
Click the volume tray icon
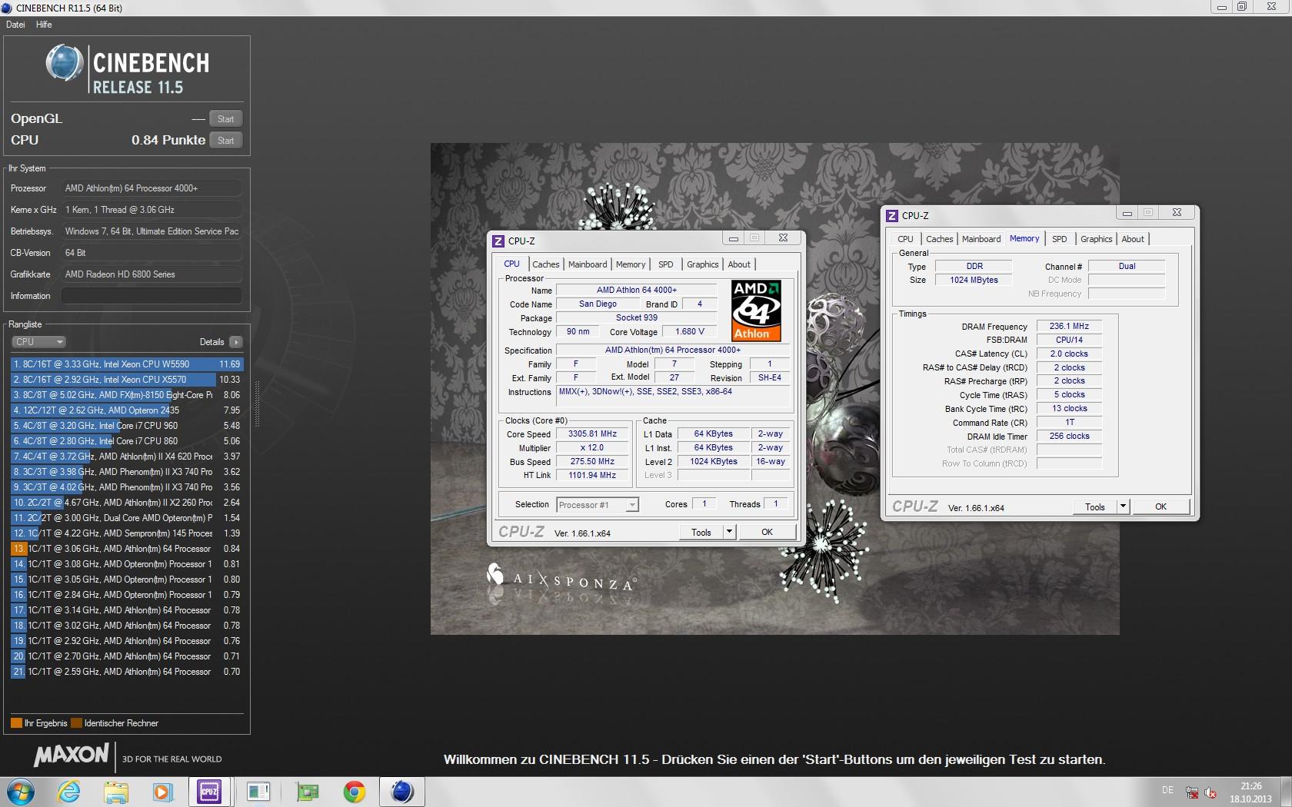1210,792
